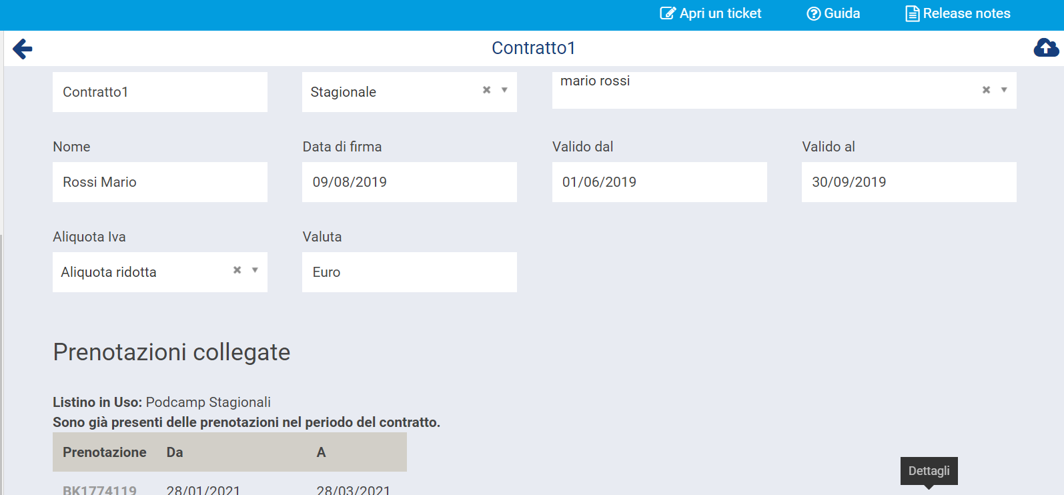
Task: Open the Apri un ticket link
Action: 710,13
